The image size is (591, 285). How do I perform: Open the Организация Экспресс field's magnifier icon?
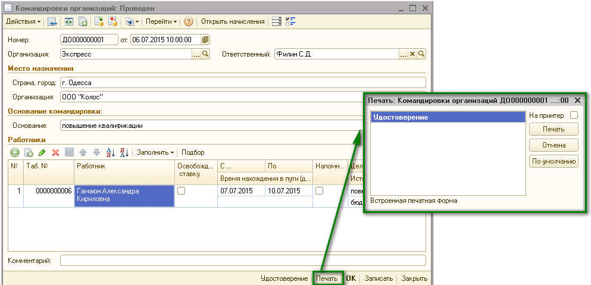click(205, 54)
